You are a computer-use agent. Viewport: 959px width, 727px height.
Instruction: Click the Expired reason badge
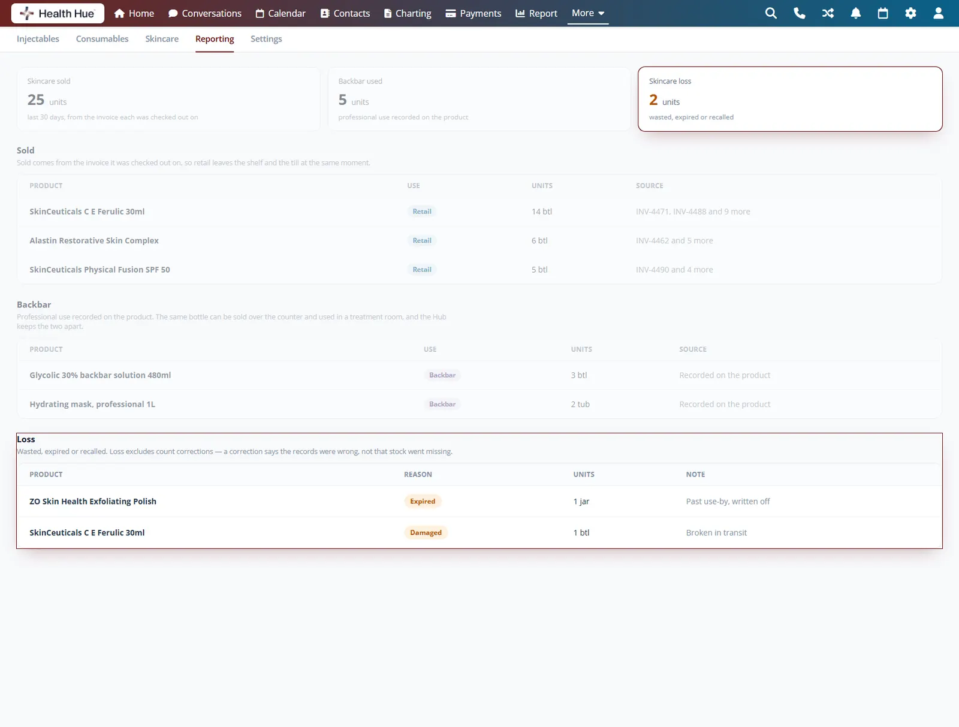pos(423,502)
